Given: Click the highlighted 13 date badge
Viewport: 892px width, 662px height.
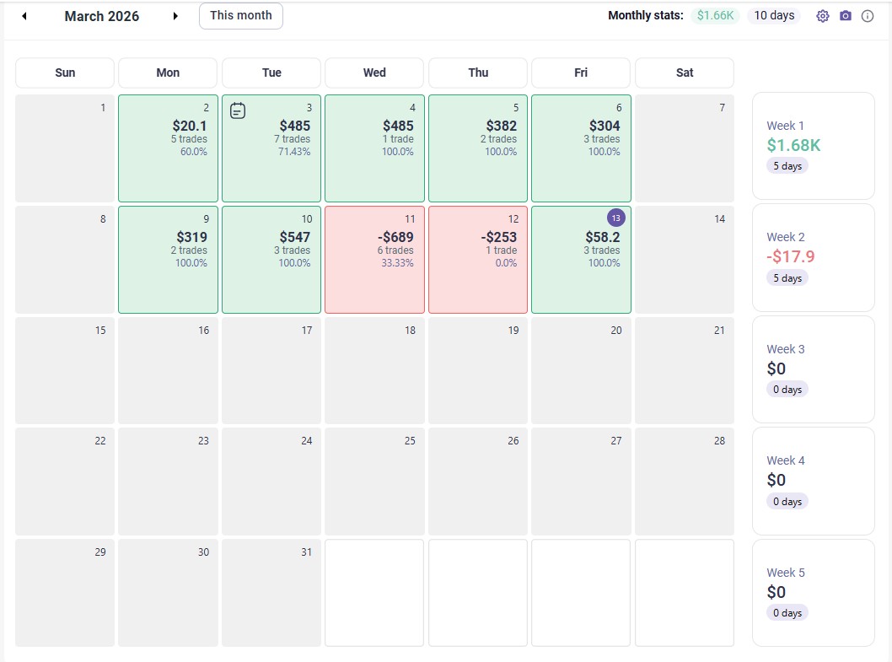Looking at the screenshot, I should click(615, 217).
